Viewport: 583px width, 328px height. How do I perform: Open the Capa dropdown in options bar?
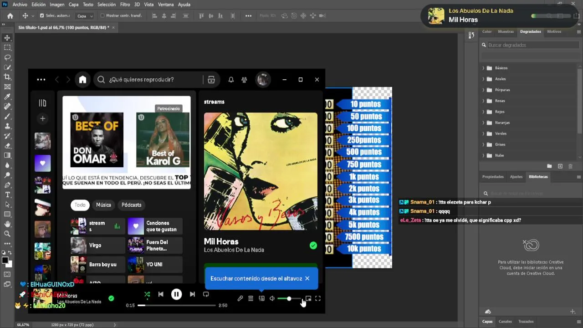pyautogui.click(x=85, y=15)
